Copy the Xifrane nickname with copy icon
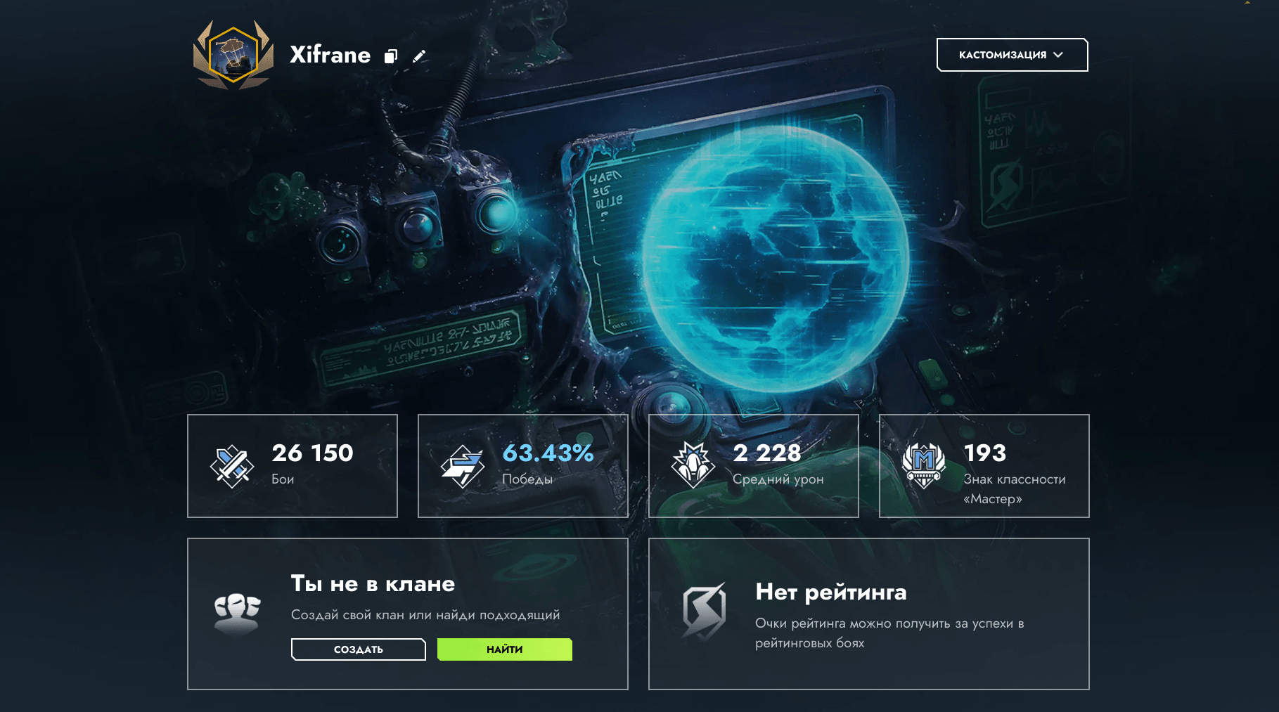Viewport: 1279px width, 712px height. pos(391,56)
